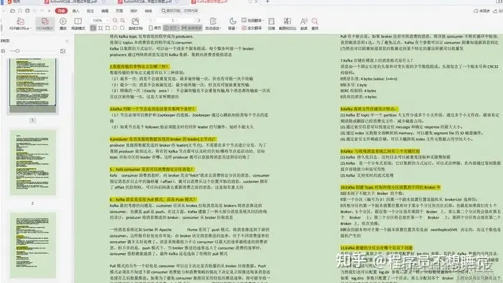The width and height of the screenshot is (503, 283).
Task: Go to the previous page arrow
Action: tap(151, 20)
